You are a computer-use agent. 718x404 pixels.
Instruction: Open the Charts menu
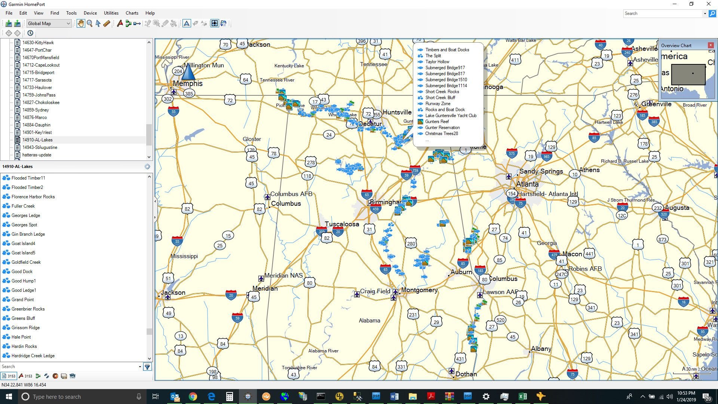pyautogui.click(x=132, y=13)
